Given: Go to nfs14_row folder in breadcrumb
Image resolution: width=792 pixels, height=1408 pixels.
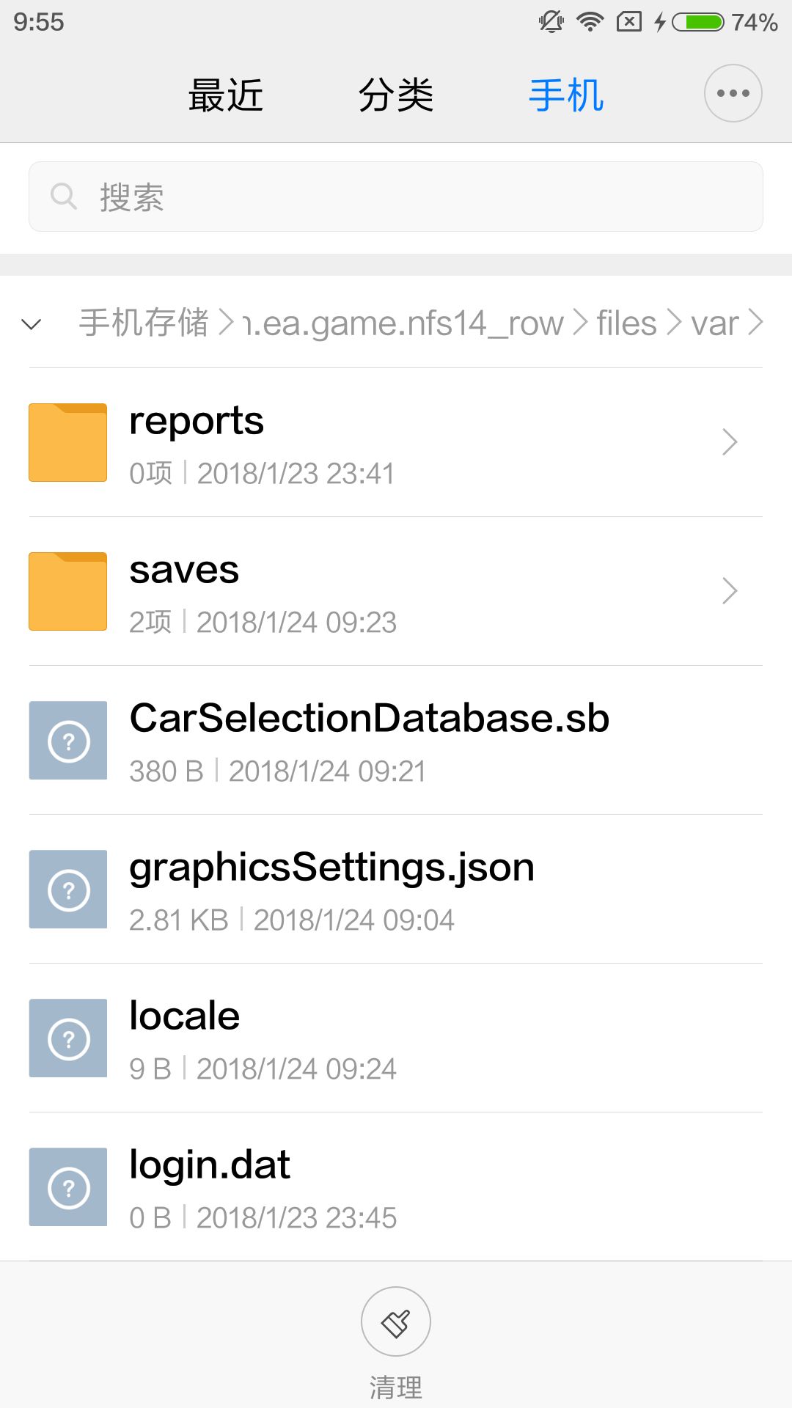Looking at the screenshot, I should tap(403, 323).
